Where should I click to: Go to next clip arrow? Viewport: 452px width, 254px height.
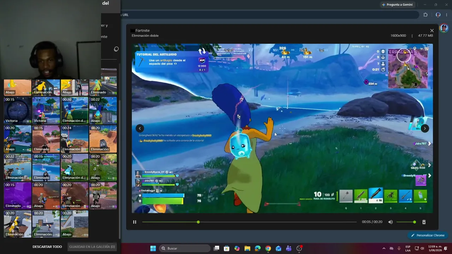pyautogui.click(x=425, y=128)
